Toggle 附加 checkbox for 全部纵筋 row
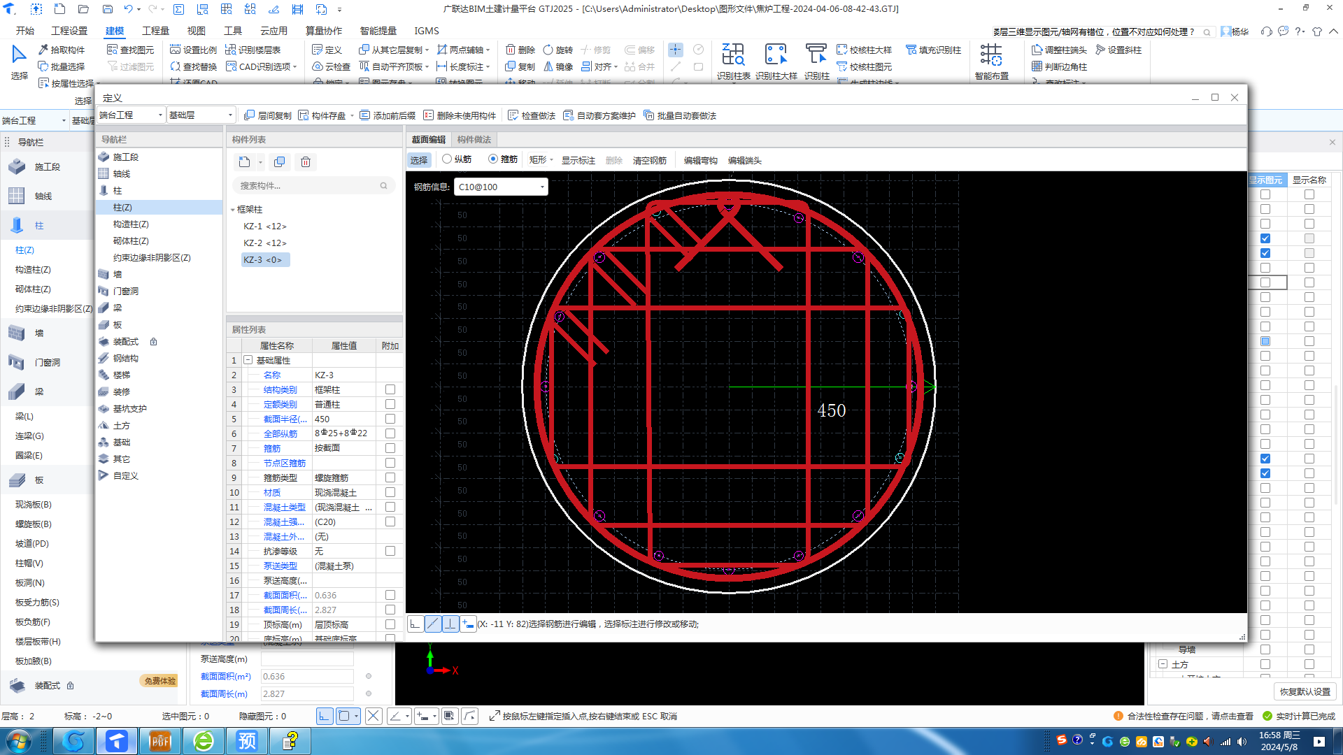The image size is (1343, 755). click(390, 433)
